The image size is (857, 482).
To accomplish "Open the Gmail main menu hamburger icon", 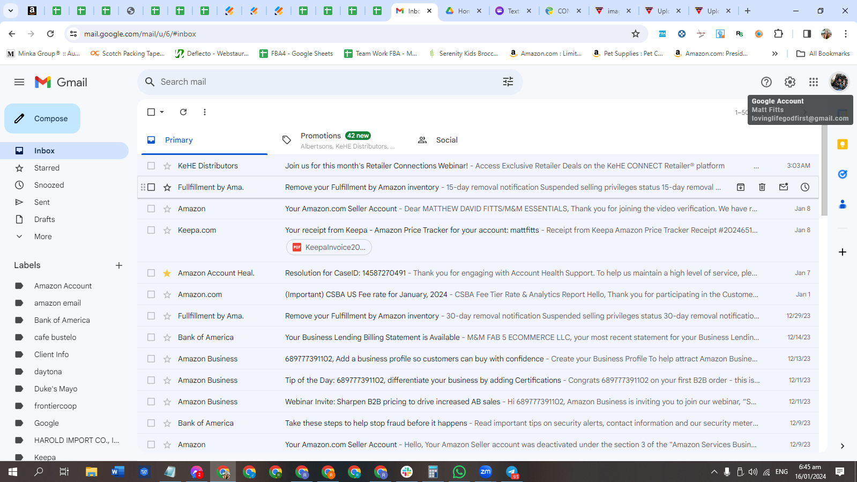I will pos(19,82).
